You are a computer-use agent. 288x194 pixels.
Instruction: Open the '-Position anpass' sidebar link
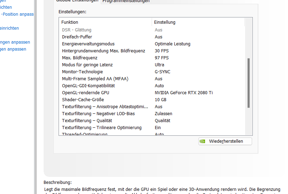(x=17, y=14)
